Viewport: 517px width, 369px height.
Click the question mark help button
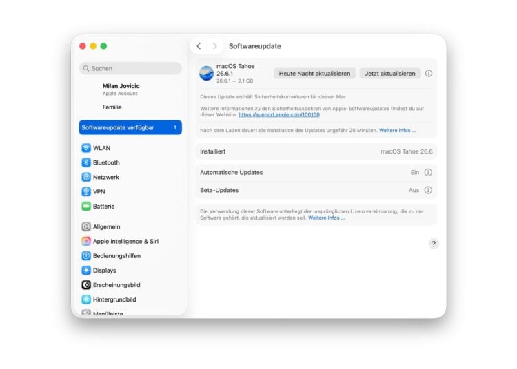click(434, 244)
